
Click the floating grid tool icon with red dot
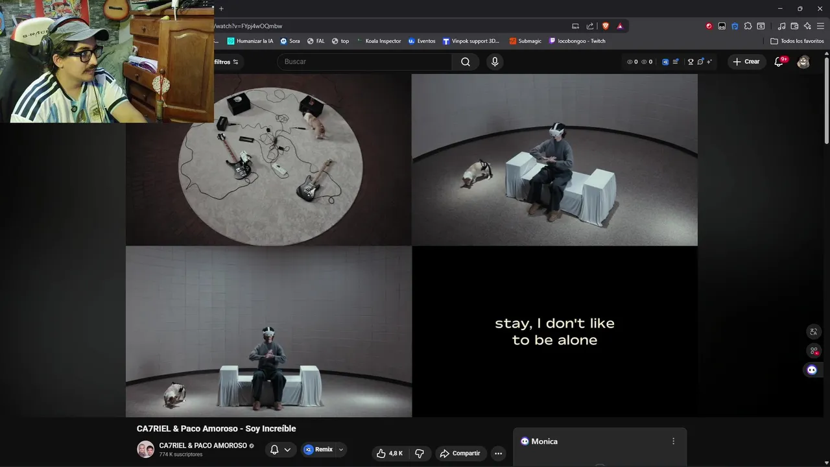814,351
